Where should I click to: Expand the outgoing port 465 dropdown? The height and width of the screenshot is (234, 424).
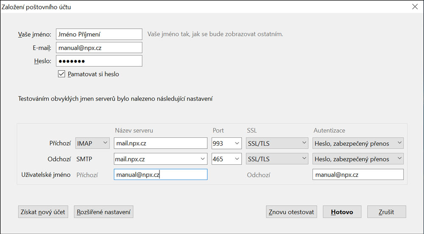[x=226, y=159]
